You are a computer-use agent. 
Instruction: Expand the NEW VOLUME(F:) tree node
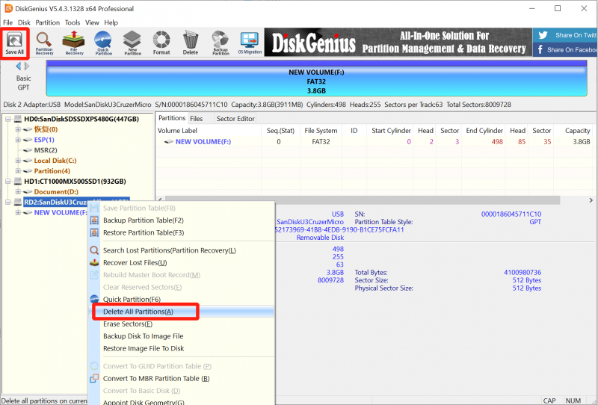(18, 212)
